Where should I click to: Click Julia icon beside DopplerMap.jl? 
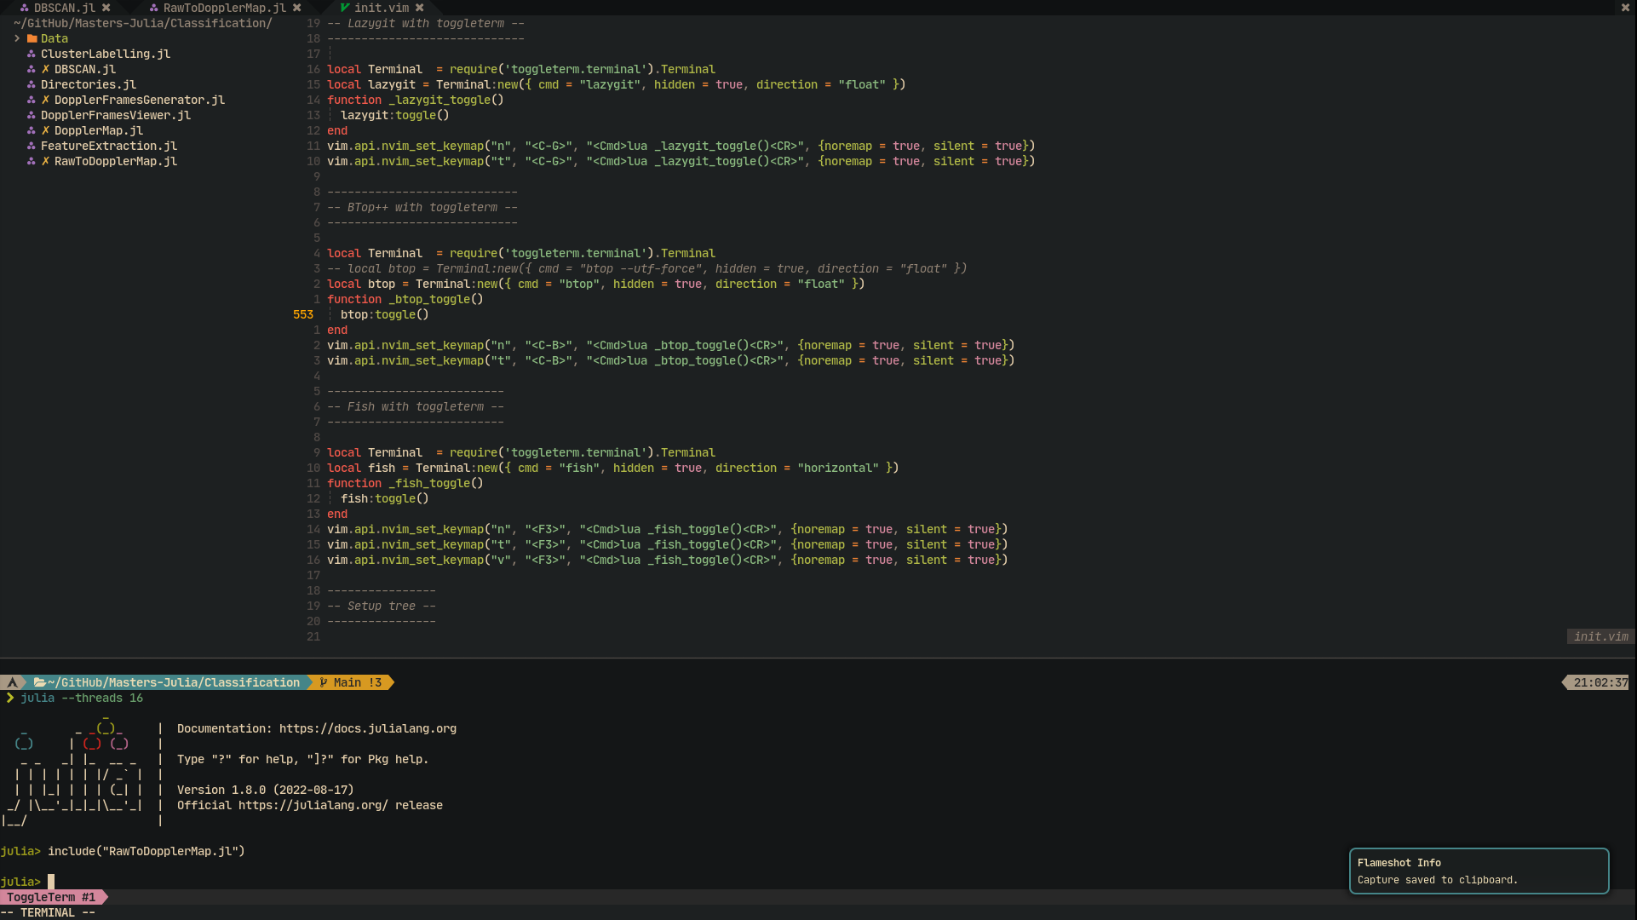pos(32,130)
